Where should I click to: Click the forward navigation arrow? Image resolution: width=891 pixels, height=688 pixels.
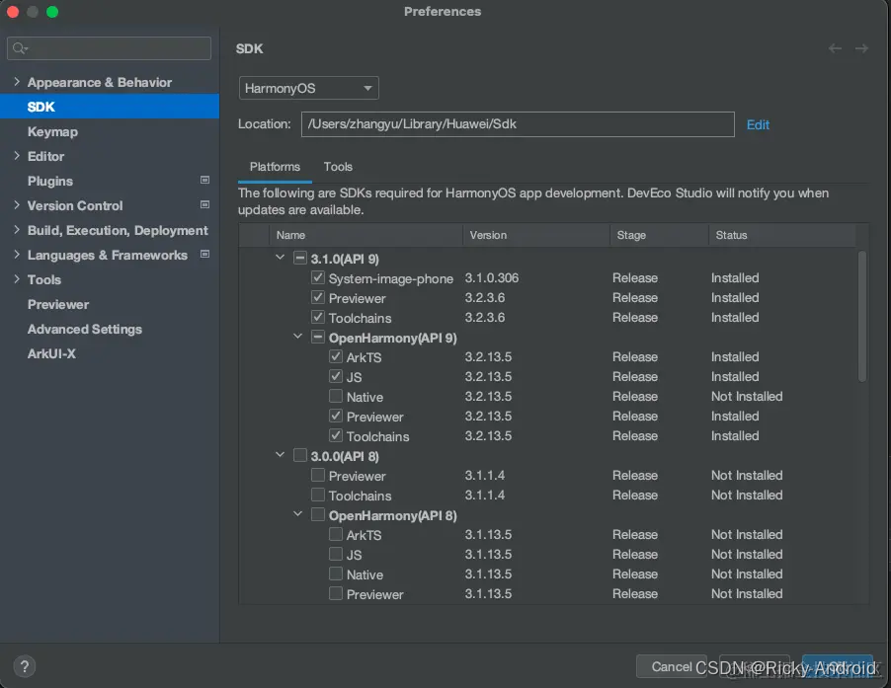pyautogui.click(x=861, y=48)
